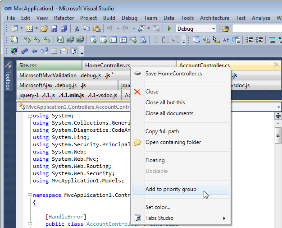Click the Save floppy disk icon

click(54, 28)
